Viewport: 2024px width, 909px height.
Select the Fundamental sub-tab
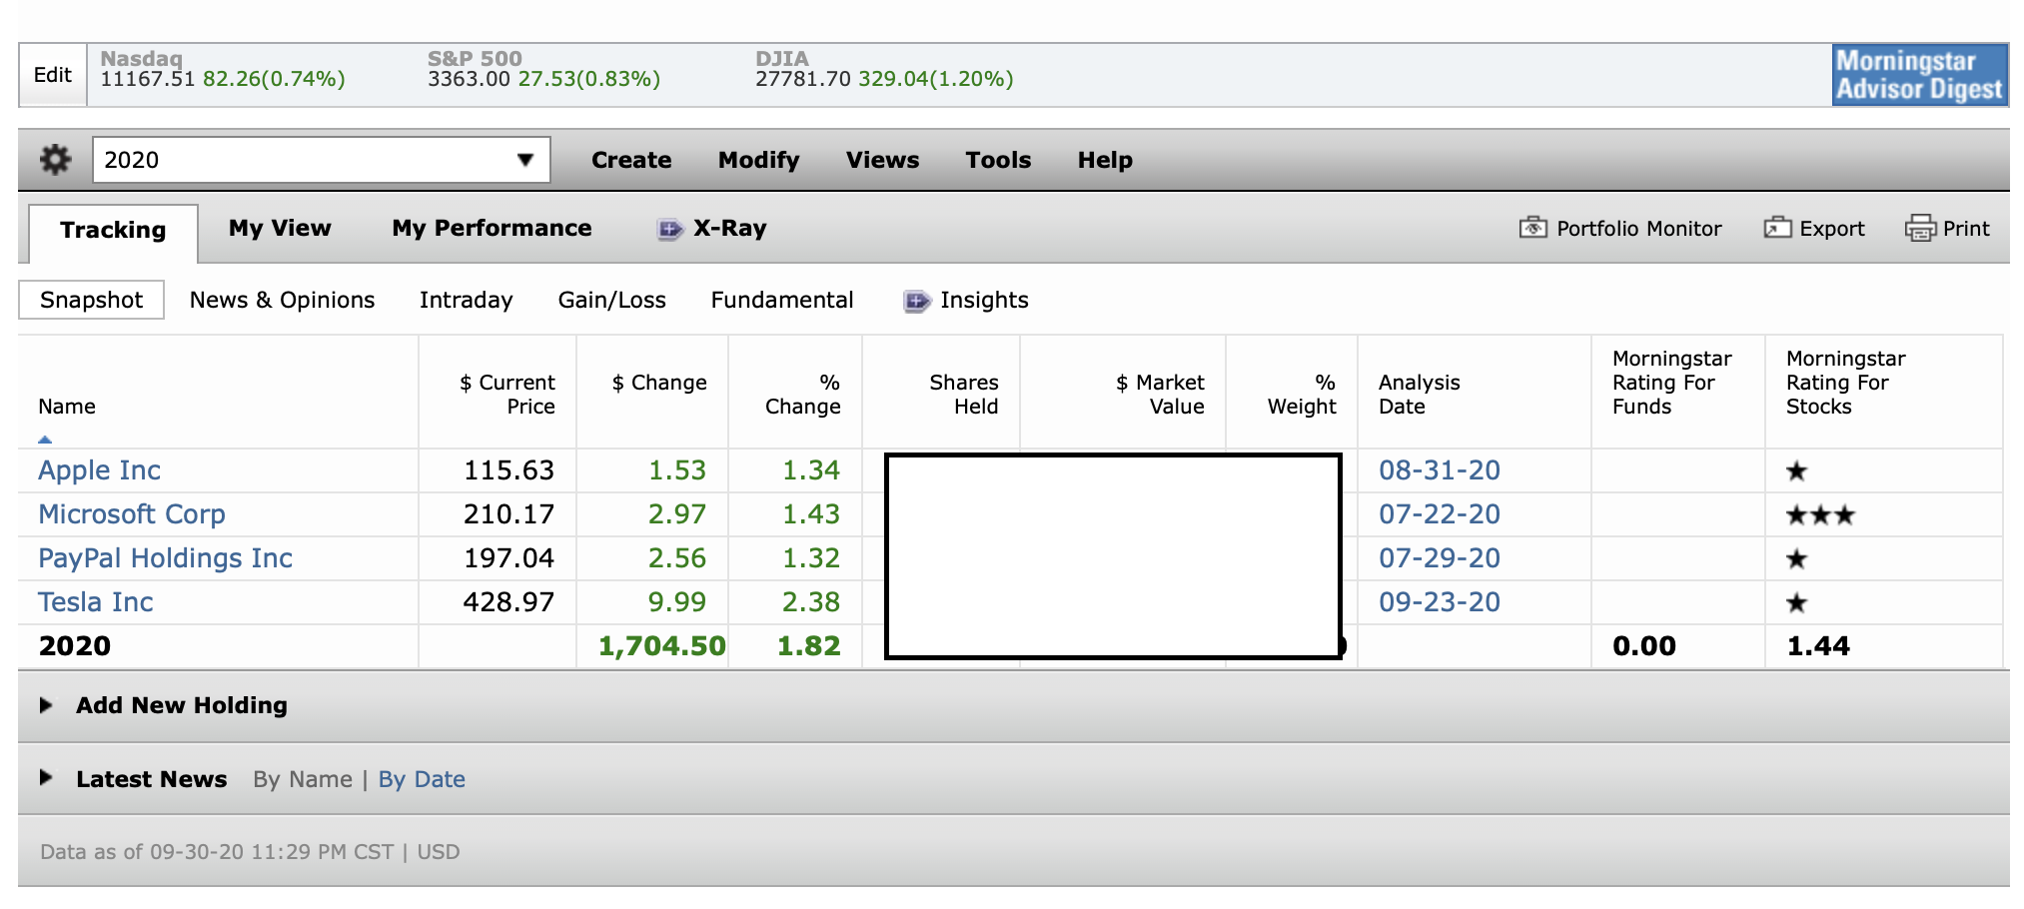pos(782,300)
